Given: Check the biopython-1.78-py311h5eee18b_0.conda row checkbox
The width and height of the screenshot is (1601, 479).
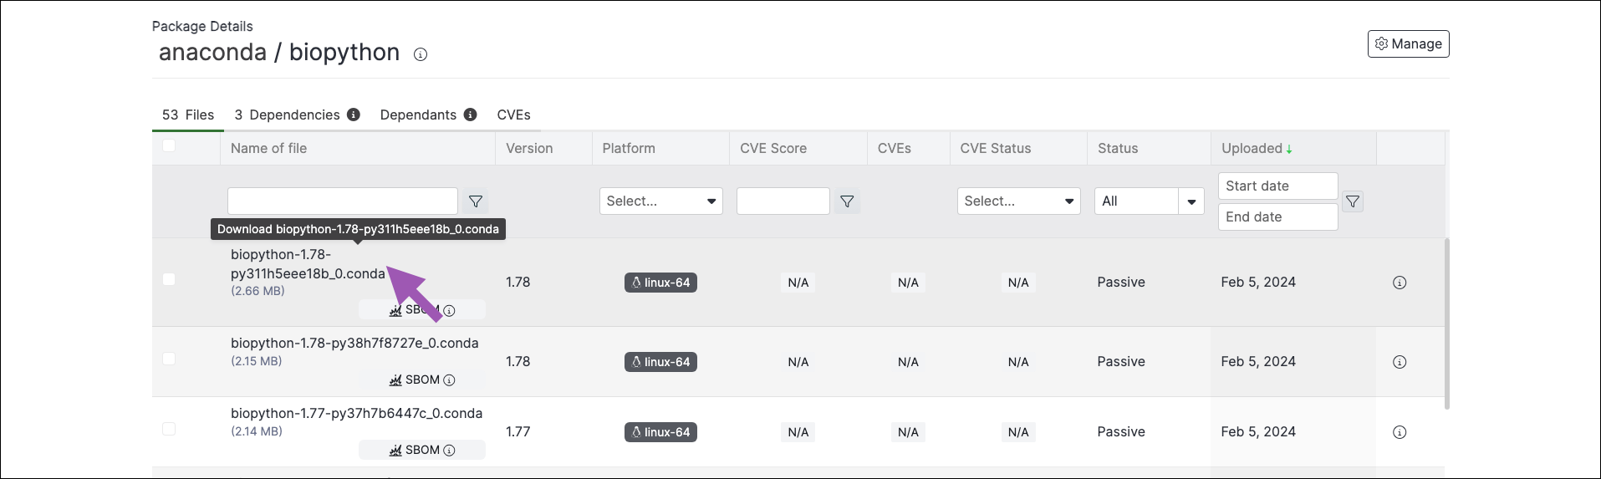Looking at the screenshot, I should click(x=169, y=279).
